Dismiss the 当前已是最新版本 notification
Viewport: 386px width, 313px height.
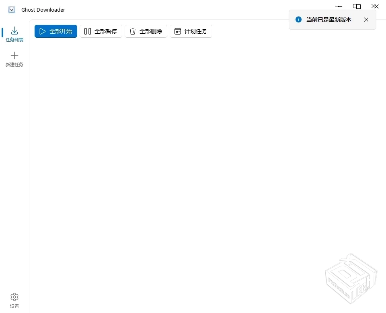[366, 19]
